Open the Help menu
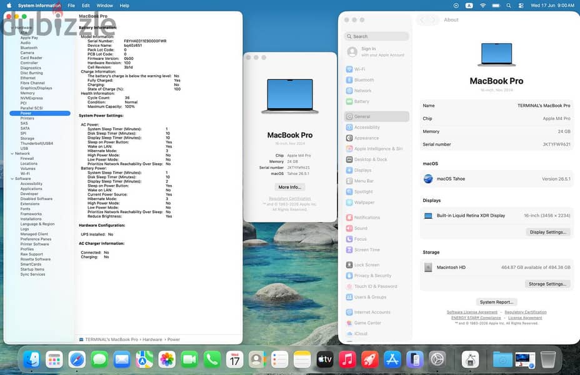 tap(124, 6)
